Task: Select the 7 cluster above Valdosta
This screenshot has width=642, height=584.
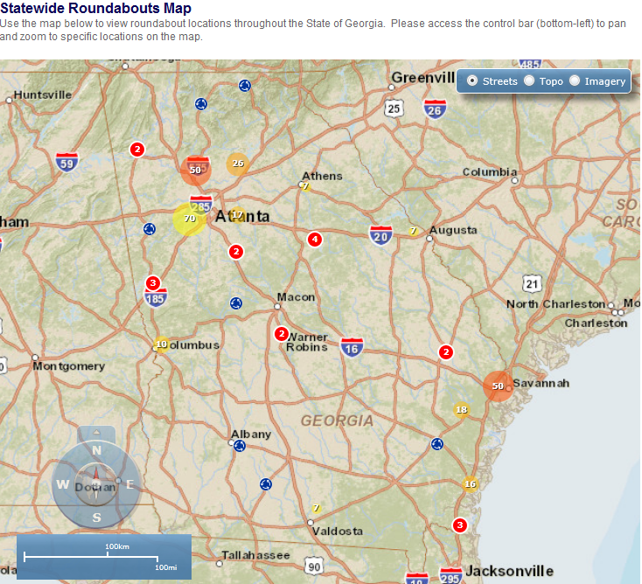Action: [x=316, y=508]
